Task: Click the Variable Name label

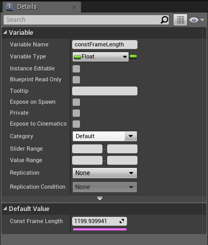Action: pyautogui.click(x=29, y=44)
